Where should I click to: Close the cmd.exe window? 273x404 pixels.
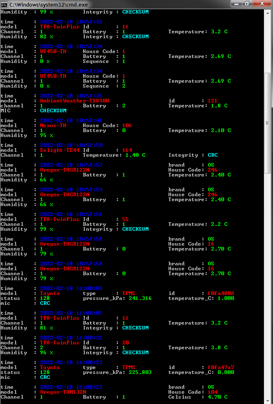click(262, 4)
